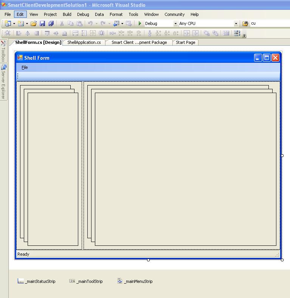Click the Undo arrow icon
The height and width of the screenshot is (298, 290).
pos(90,23)
